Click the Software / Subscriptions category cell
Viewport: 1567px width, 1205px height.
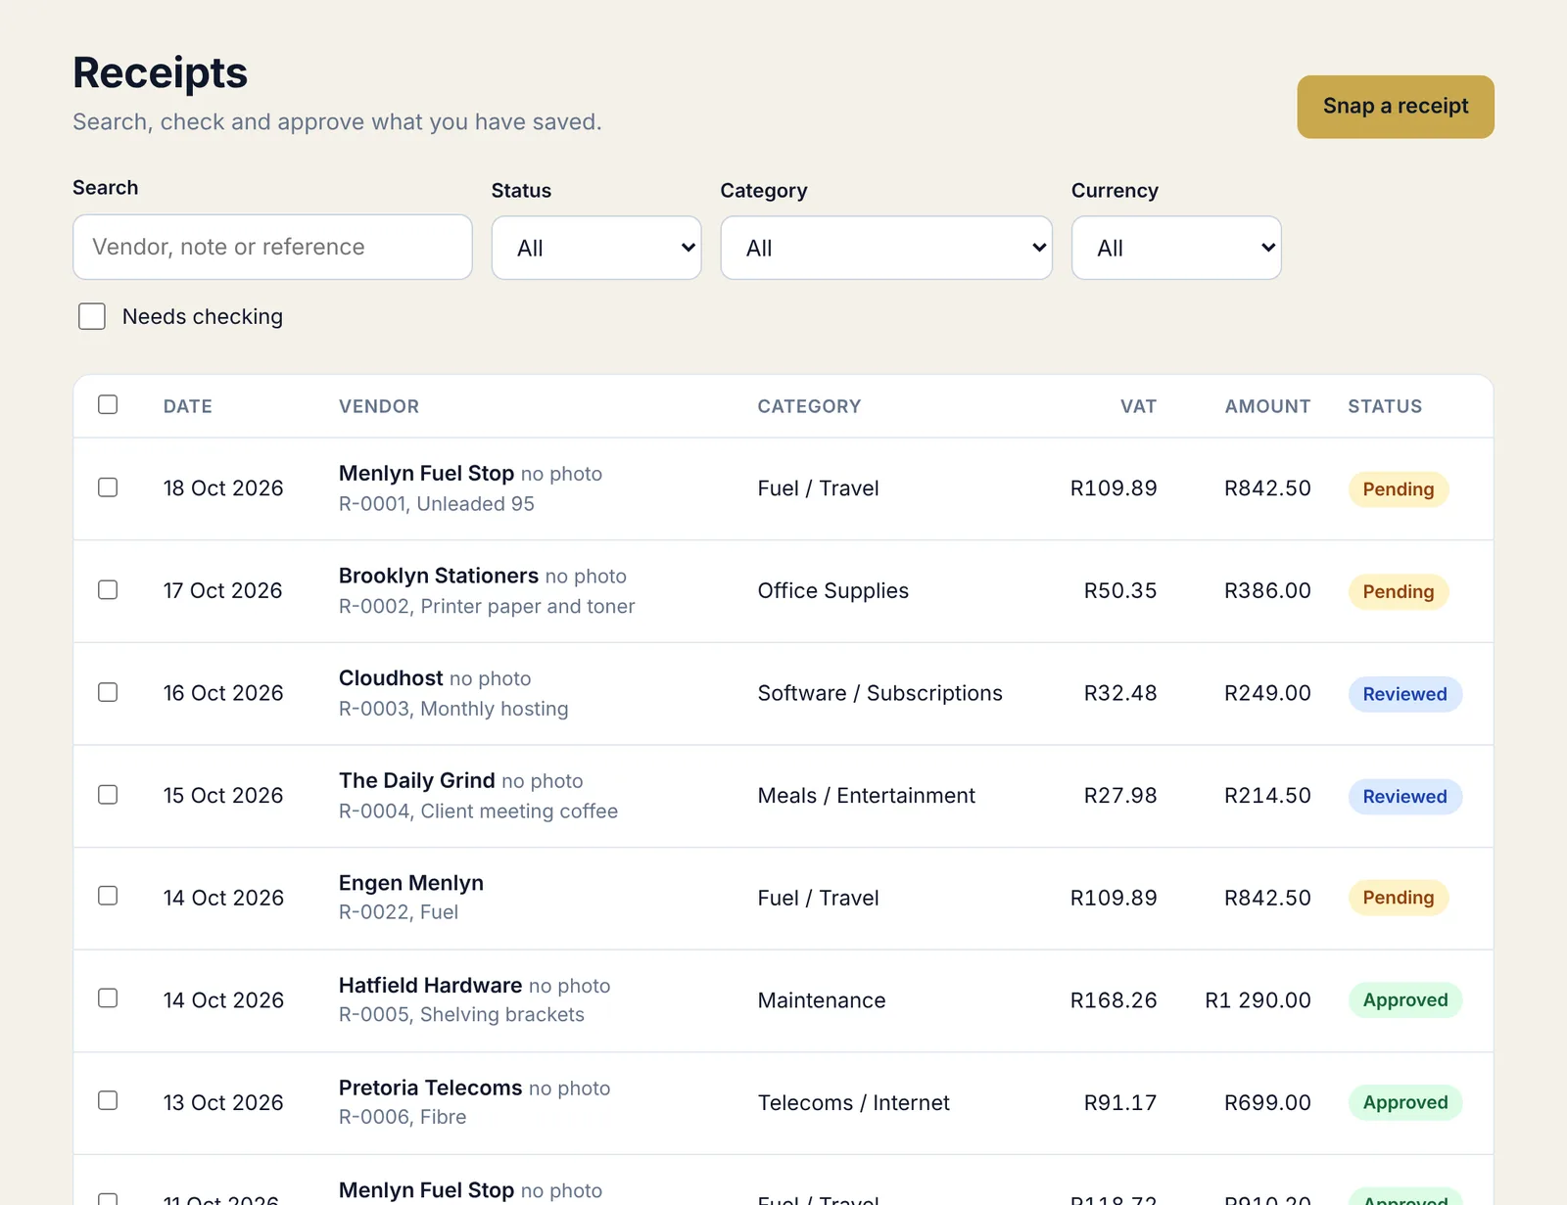(x=880, y=693)
